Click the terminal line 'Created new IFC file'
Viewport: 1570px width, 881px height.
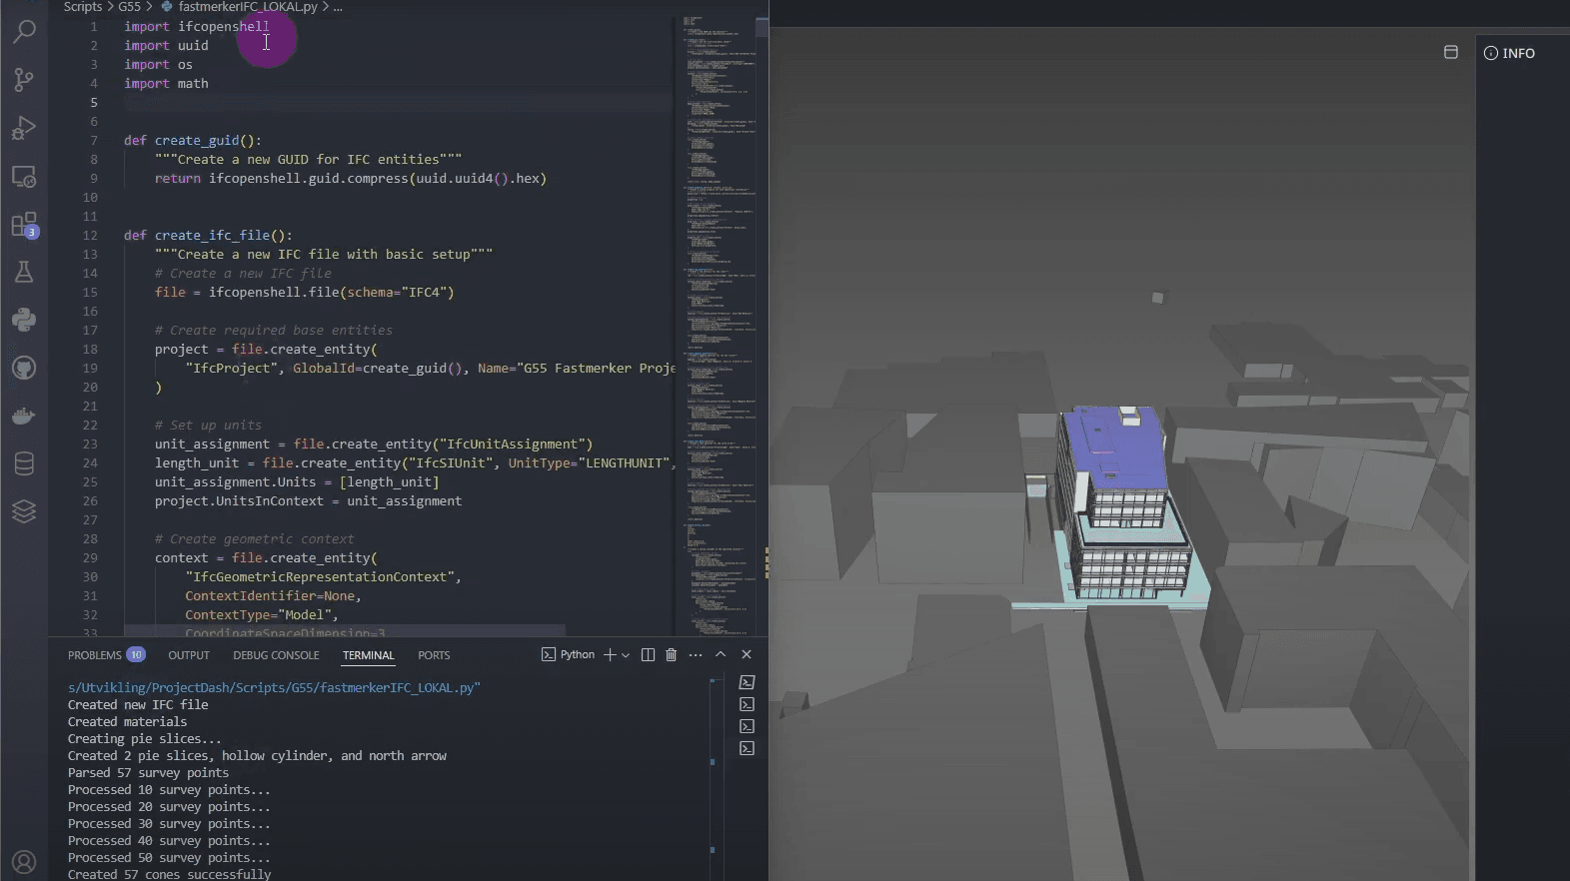pos(138,705)
